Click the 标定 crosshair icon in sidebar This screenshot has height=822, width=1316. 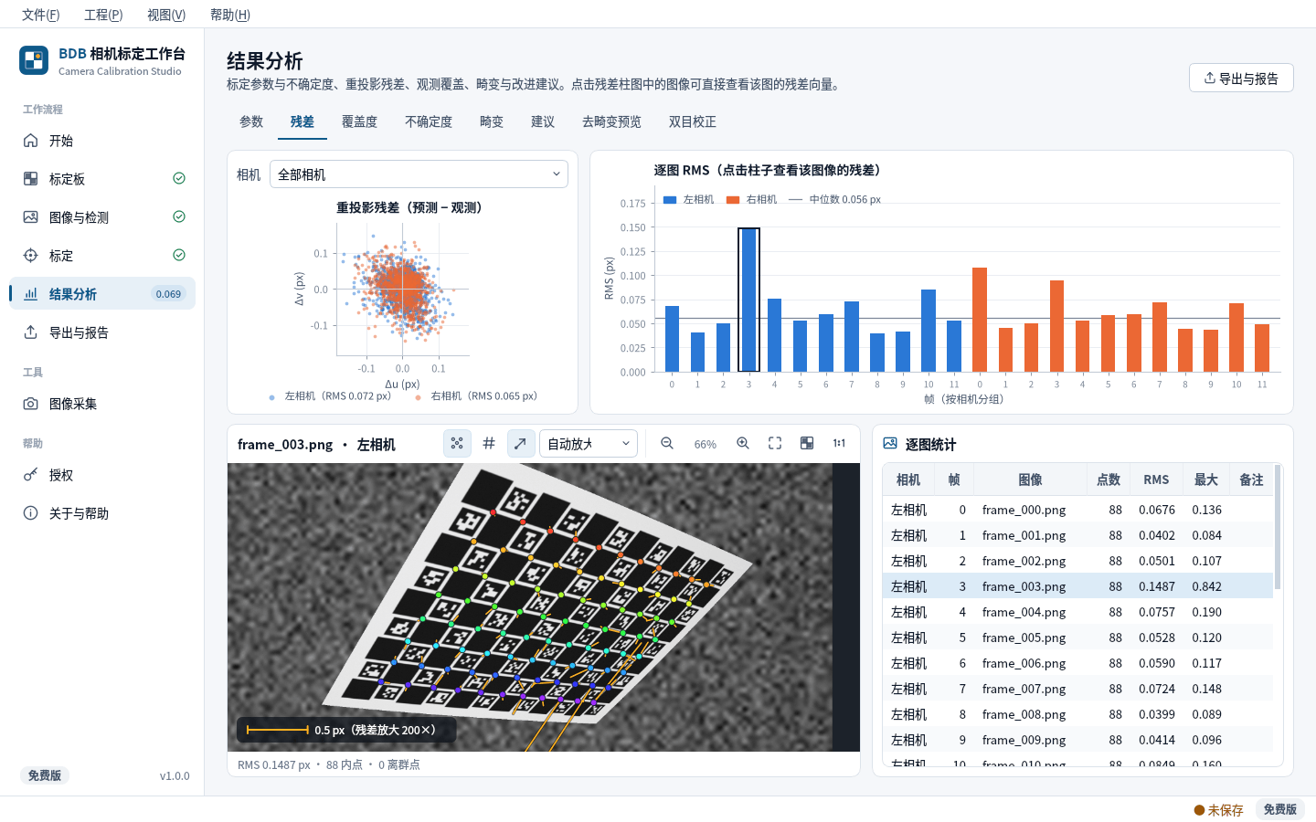30,256
